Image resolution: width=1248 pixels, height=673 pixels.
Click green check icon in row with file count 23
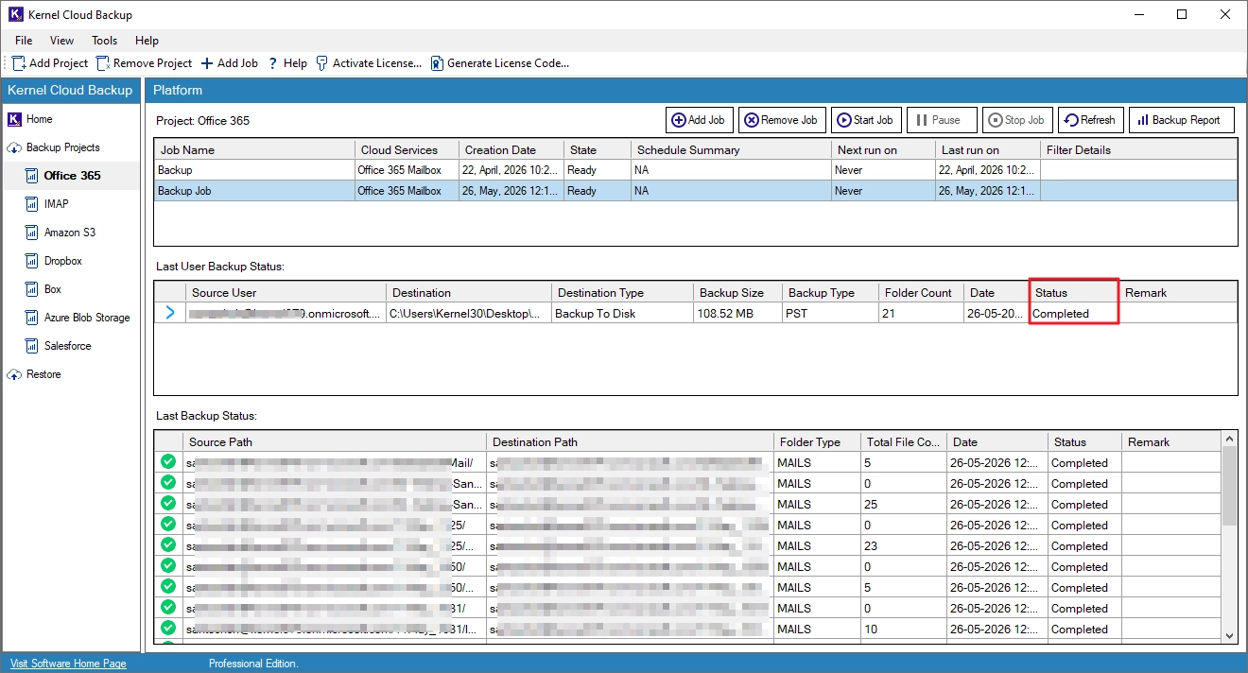(x=168, y=545)
